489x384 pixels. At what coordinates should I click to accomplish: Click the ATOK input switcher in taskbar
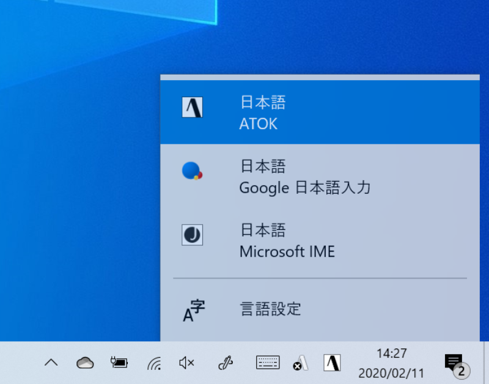pyautogui.click(x=332, y=363)
